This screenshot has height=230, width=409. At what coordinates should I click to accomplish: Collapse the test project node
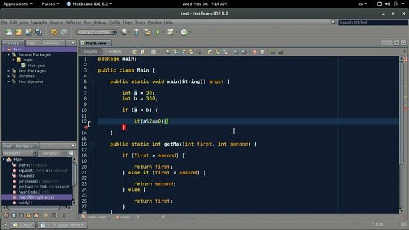click(4, 49)
